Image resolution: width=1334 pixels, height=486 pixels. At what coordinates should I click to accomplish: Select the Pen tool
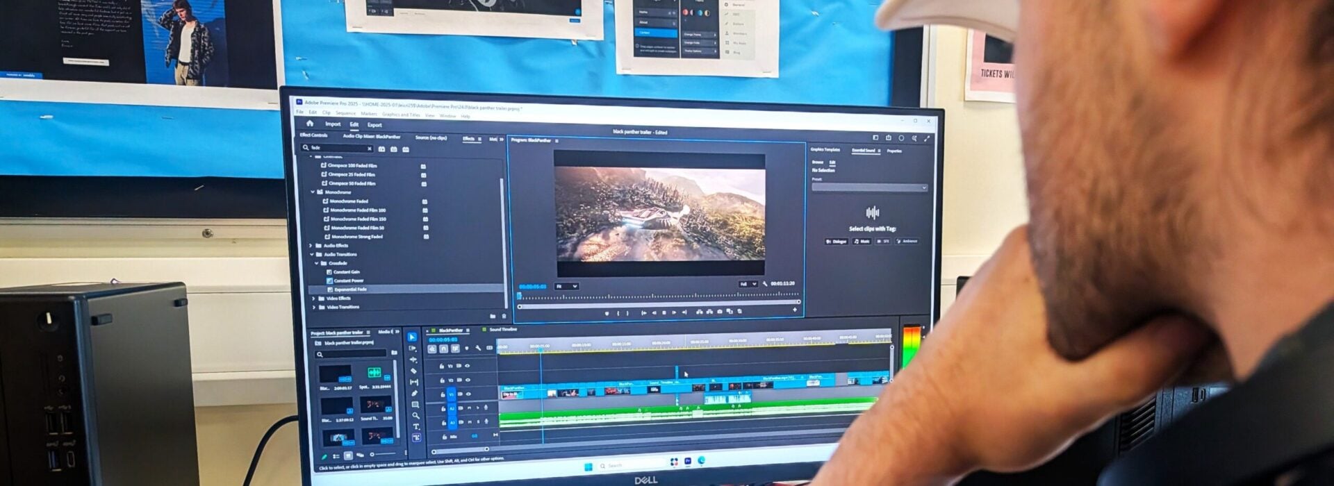(415, 393)
